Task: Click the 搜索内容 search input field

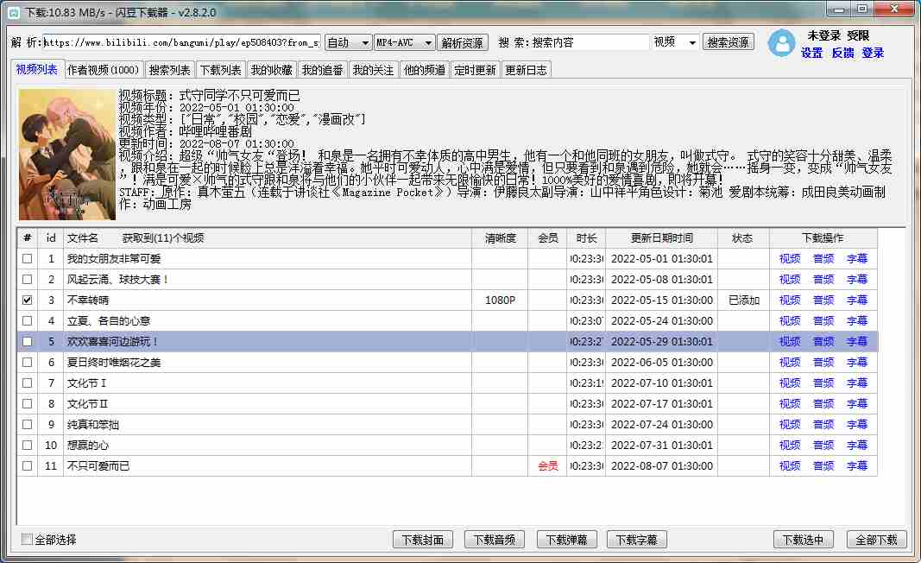Action: [589, 42]
